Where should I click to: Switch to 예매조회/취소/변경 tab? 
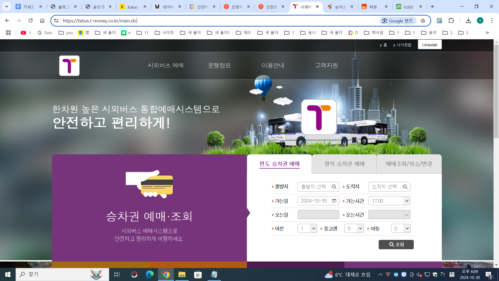point(409,164)
